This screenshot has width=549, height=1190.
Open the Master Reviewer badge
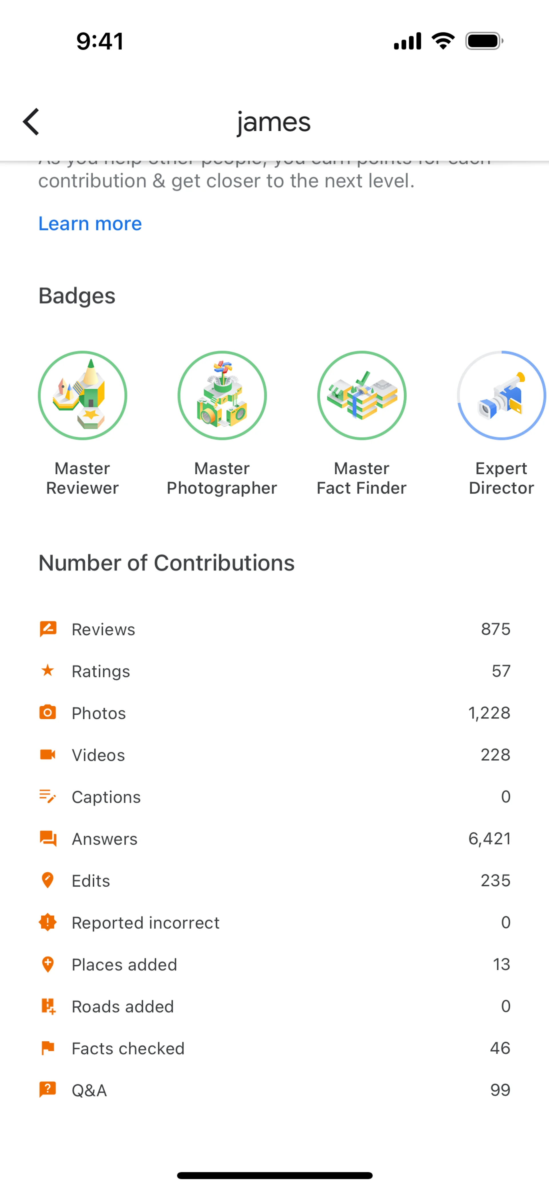(x=83, y=396)
